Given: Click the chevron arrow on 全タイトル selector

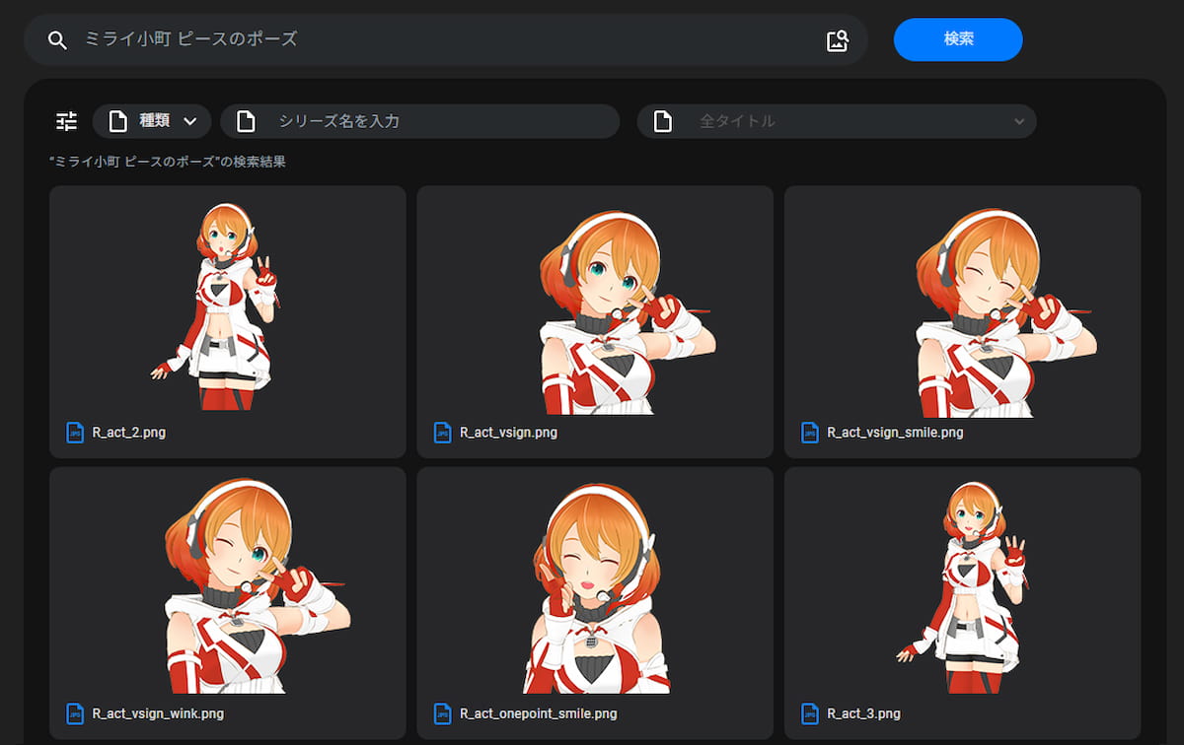Looking at the screenshot, I should (x=1019, y=121).
